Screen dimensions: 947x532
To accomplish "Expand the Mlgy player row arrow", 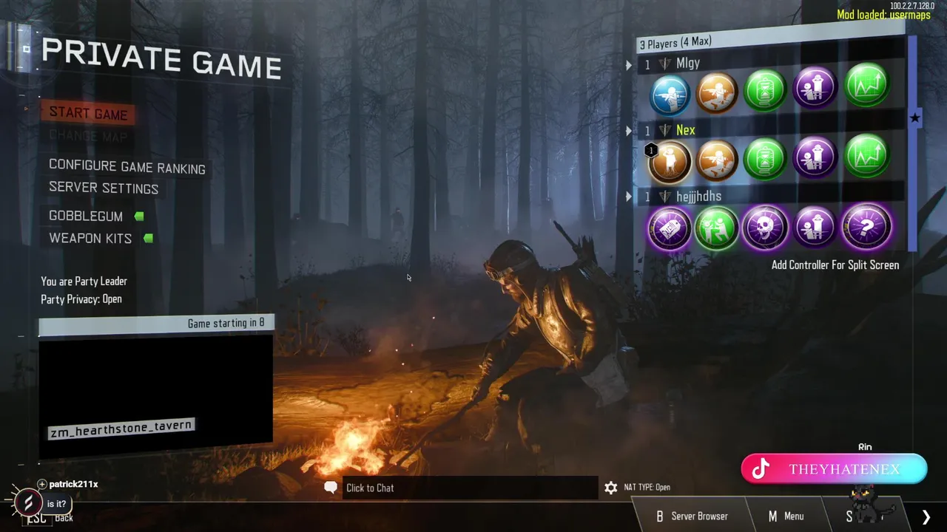I will click(629, 65).
